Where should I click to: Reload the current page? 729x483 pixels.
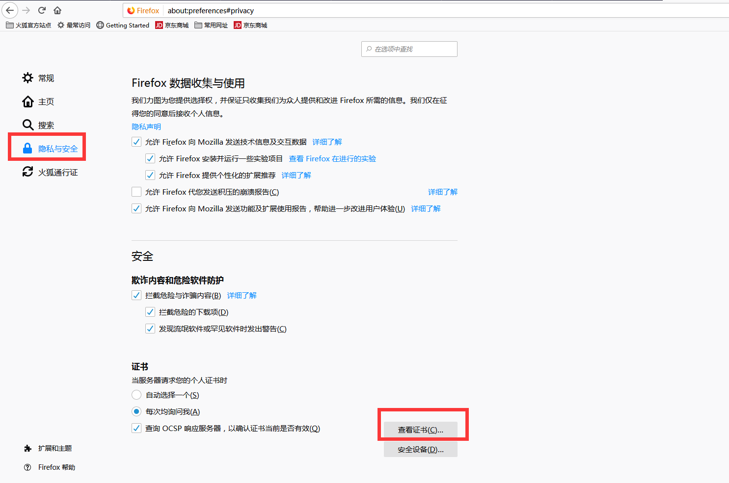[42, 10]
